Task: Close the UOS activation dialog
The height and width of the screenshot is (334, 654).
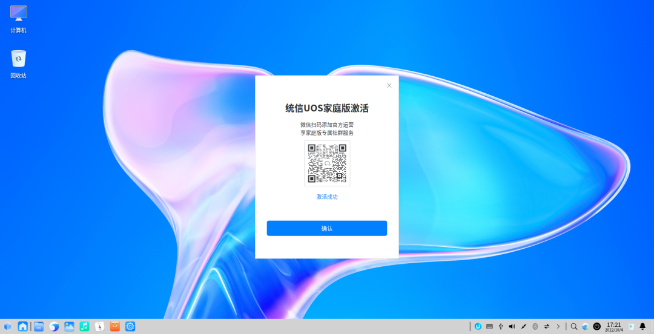Action: pyautogui.click(x=389, y=85)
